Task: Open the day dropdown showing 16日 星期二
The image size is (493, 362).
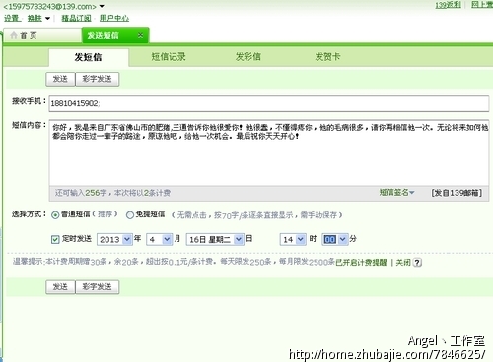Action: coord(215,239)
